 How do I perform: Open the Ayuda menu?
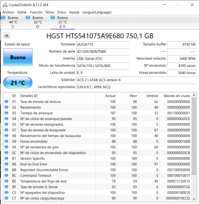pyautogui.click(x=74, y=12)
